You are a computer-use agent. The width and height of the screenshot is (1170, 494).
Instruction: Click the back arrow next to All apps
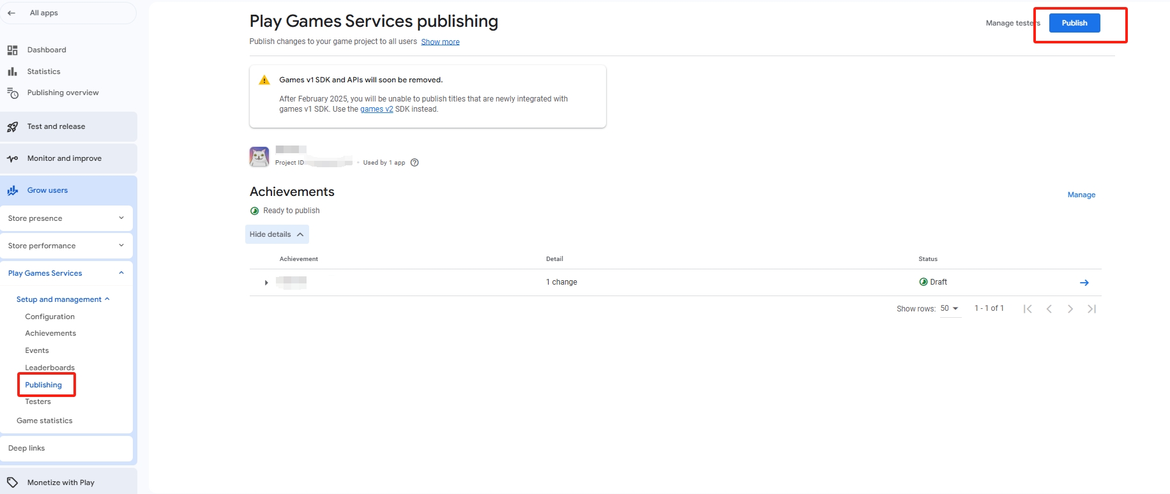11,13
